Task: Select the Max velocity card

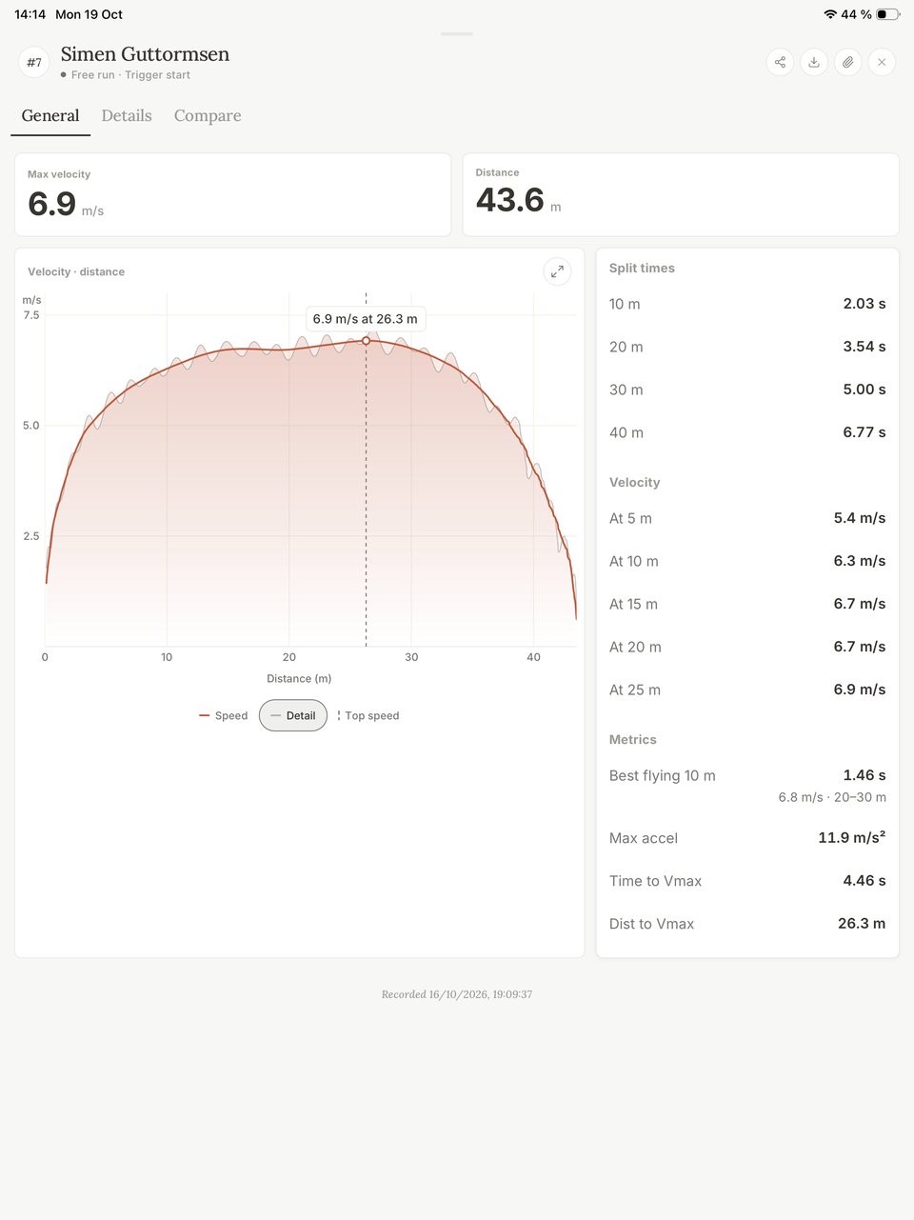Action: tap(233, 195)
